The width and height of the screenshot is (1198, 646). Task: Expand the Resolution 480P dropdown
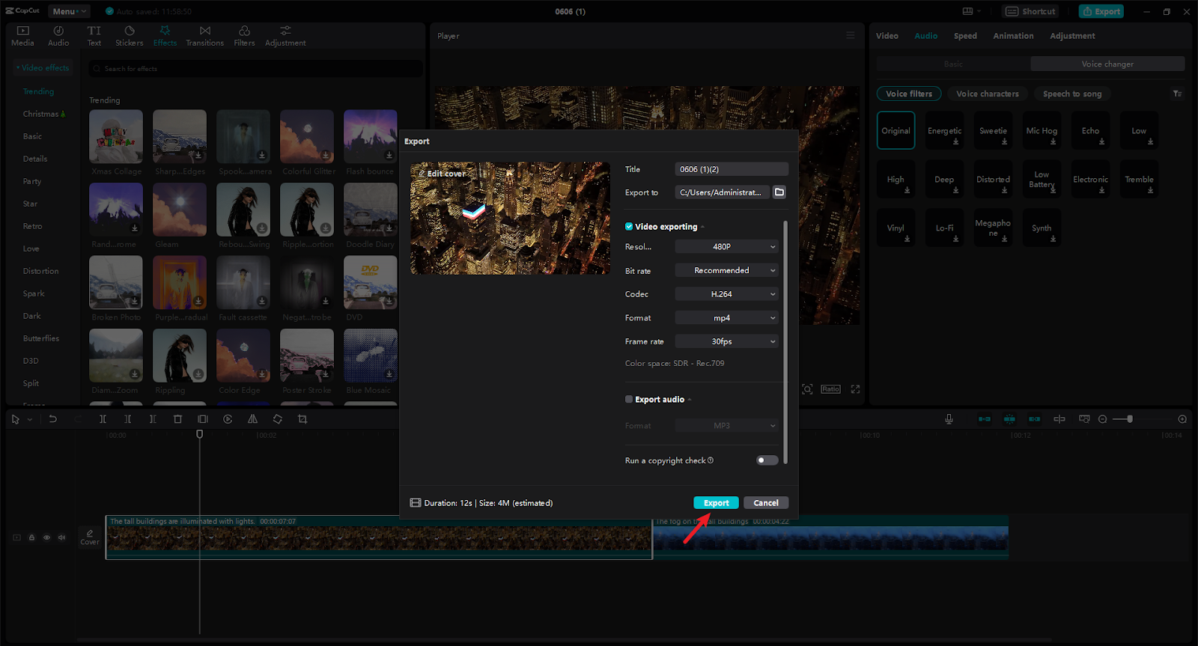pyautogui.click(x=726, y=247)
